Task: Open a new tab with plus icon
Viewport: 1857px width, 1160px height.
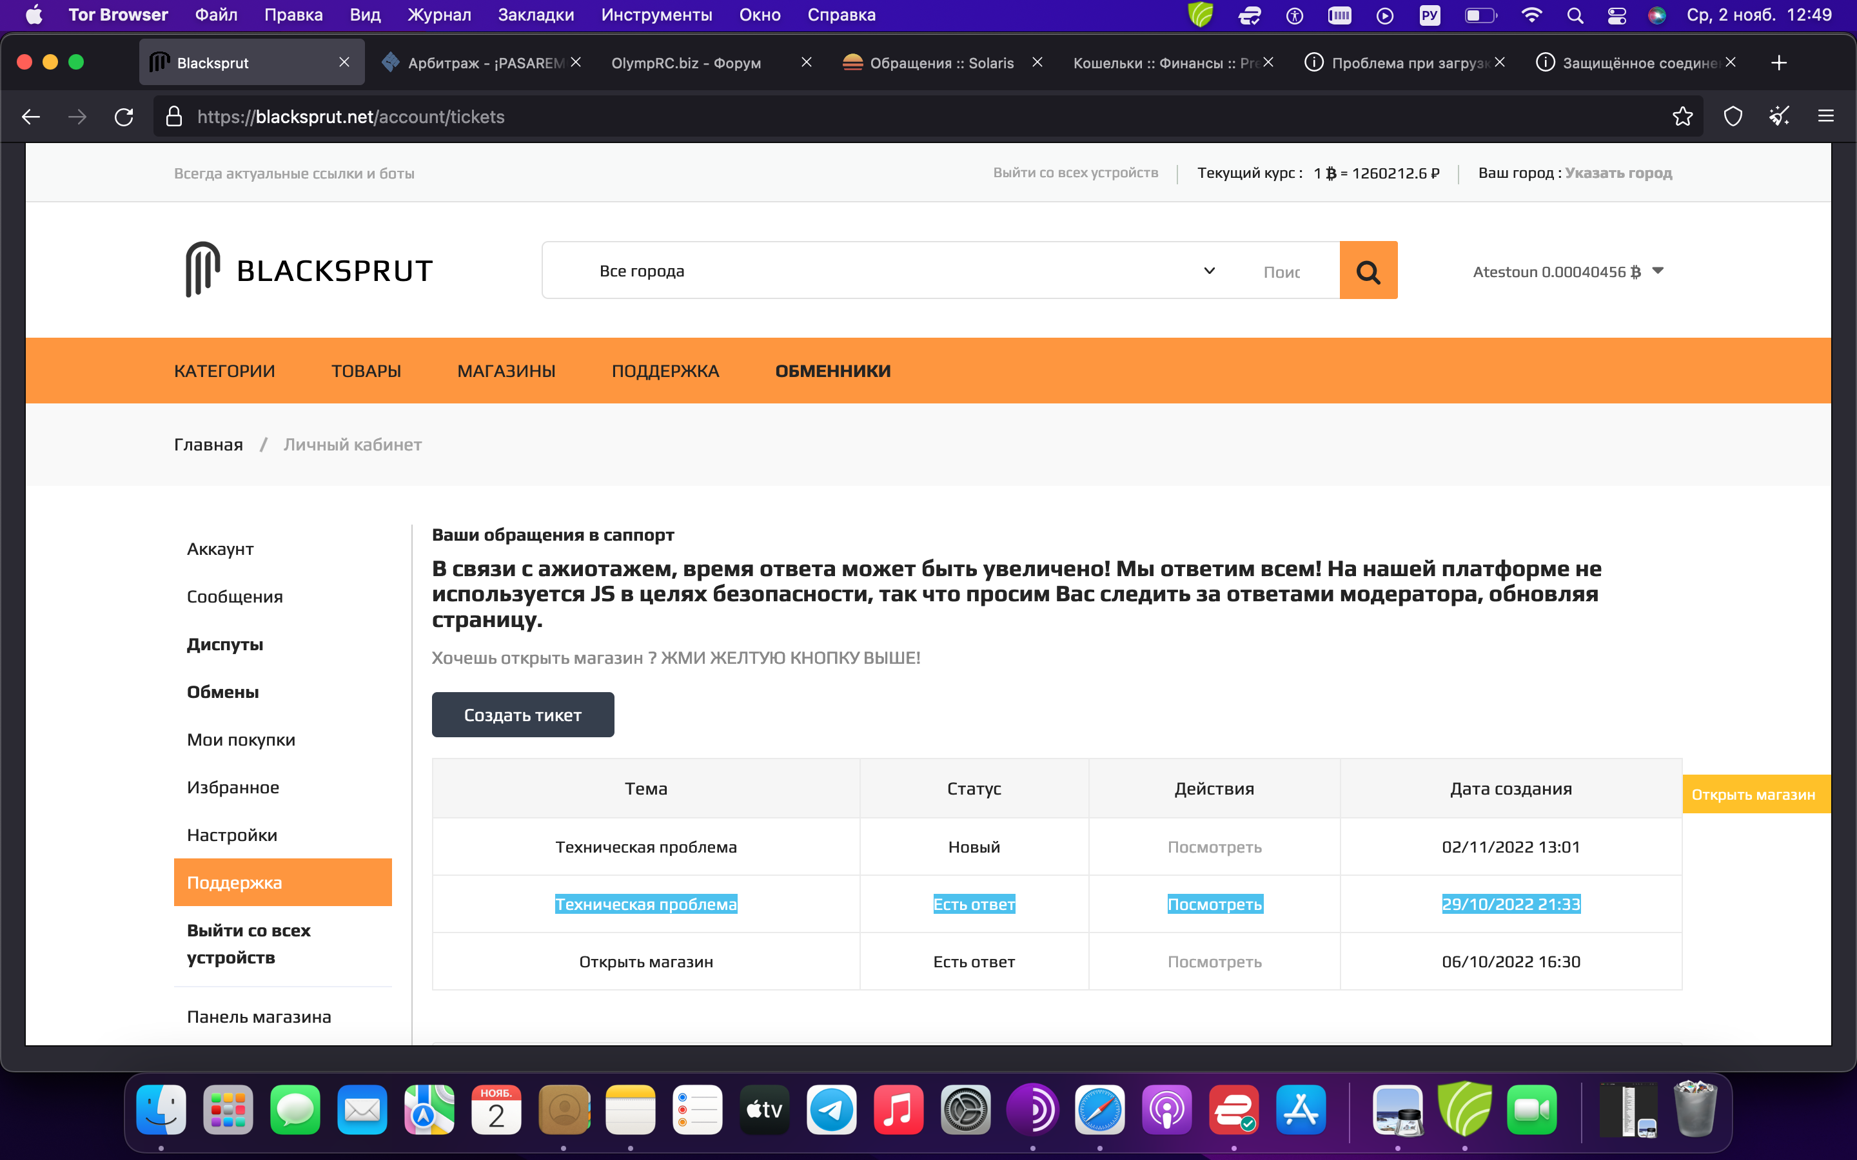Action: click(x=1779, y=63)
